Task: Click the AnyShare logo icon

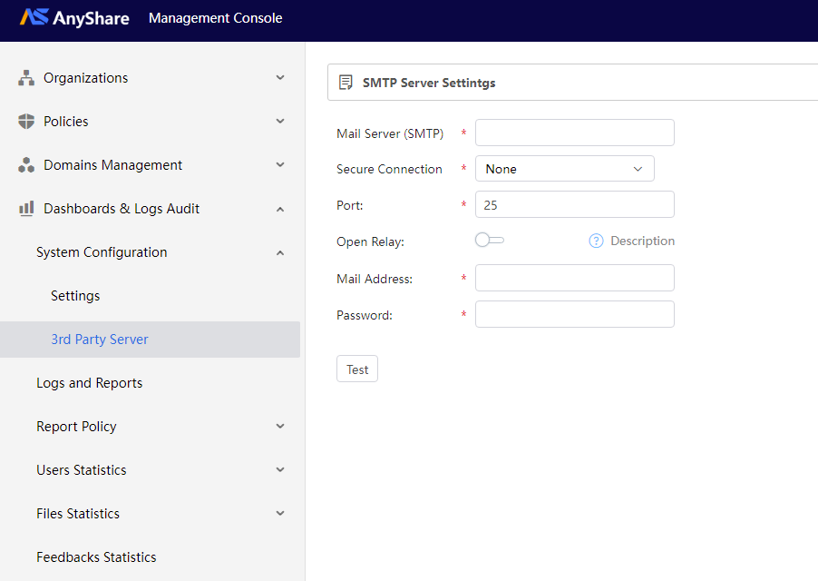Action: pyautogui.click(x=34, y=17)
